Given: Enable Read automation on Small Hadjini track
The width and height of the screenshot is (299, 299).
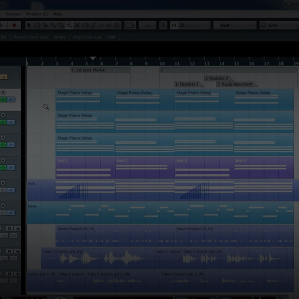Looking at the screenshot, I should (9, 229).
